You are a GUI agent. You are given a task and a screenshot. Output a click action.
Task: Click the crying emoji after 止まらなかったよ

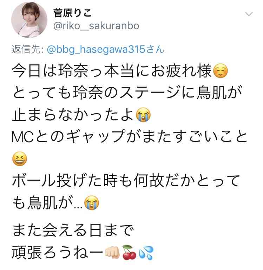coord(143,115)
